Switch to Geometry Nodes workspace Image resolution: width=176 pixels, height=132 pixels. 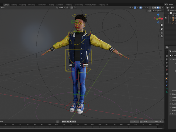click(91, 5)
